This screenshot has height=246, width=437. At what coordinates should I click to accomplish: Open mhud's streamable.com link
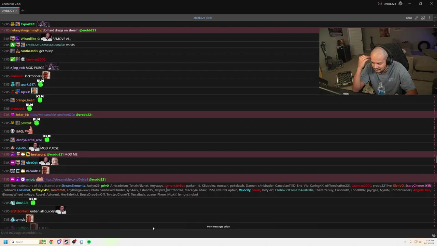(x=66, y=179)
